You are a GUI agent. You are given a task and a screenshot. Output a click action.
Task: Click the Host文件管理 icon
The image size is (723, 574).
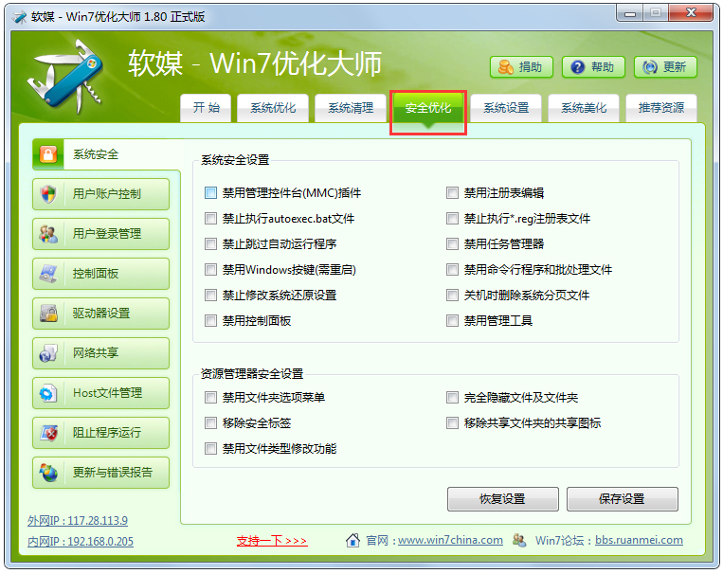coord(48,393)
